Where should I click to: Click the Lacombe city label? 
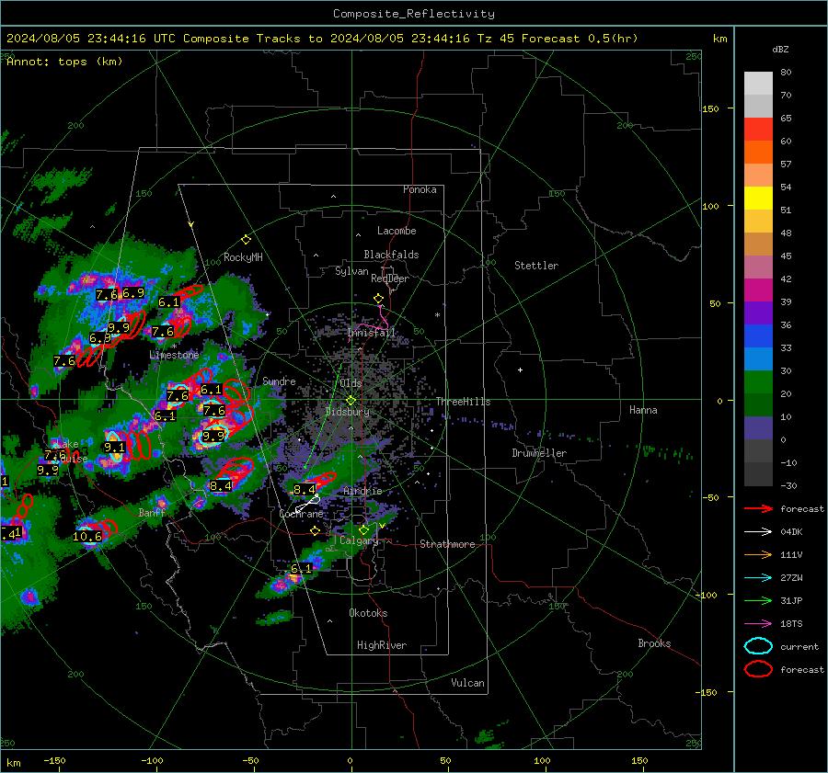coord(397,231)
